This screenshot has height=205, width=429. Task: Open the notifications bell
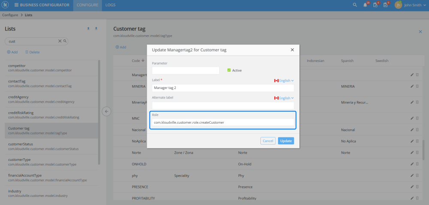[x=366, y=5]
